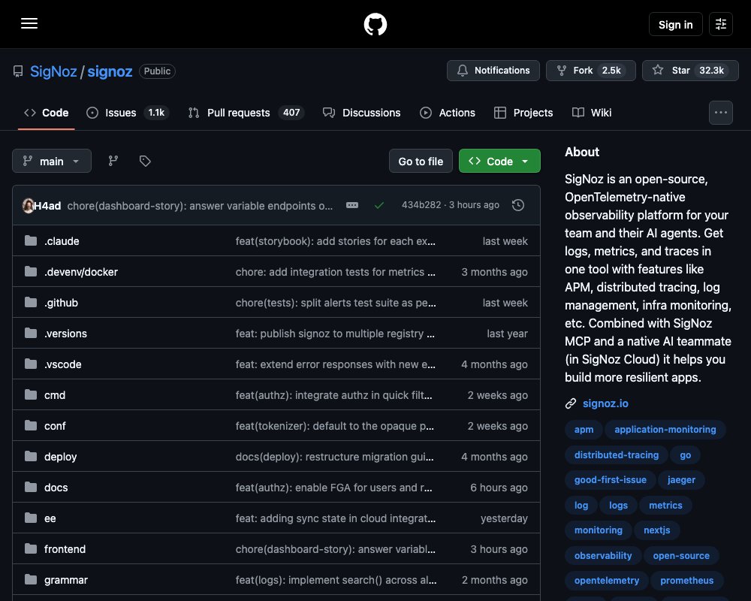This screenshot has height=601, width=751.
Task: Open the Pull requests tab
Action: coord(246,113)
